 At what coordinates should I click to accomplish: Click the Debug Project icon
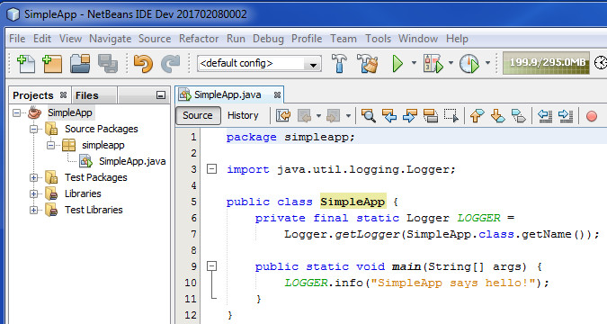[433, 64]
